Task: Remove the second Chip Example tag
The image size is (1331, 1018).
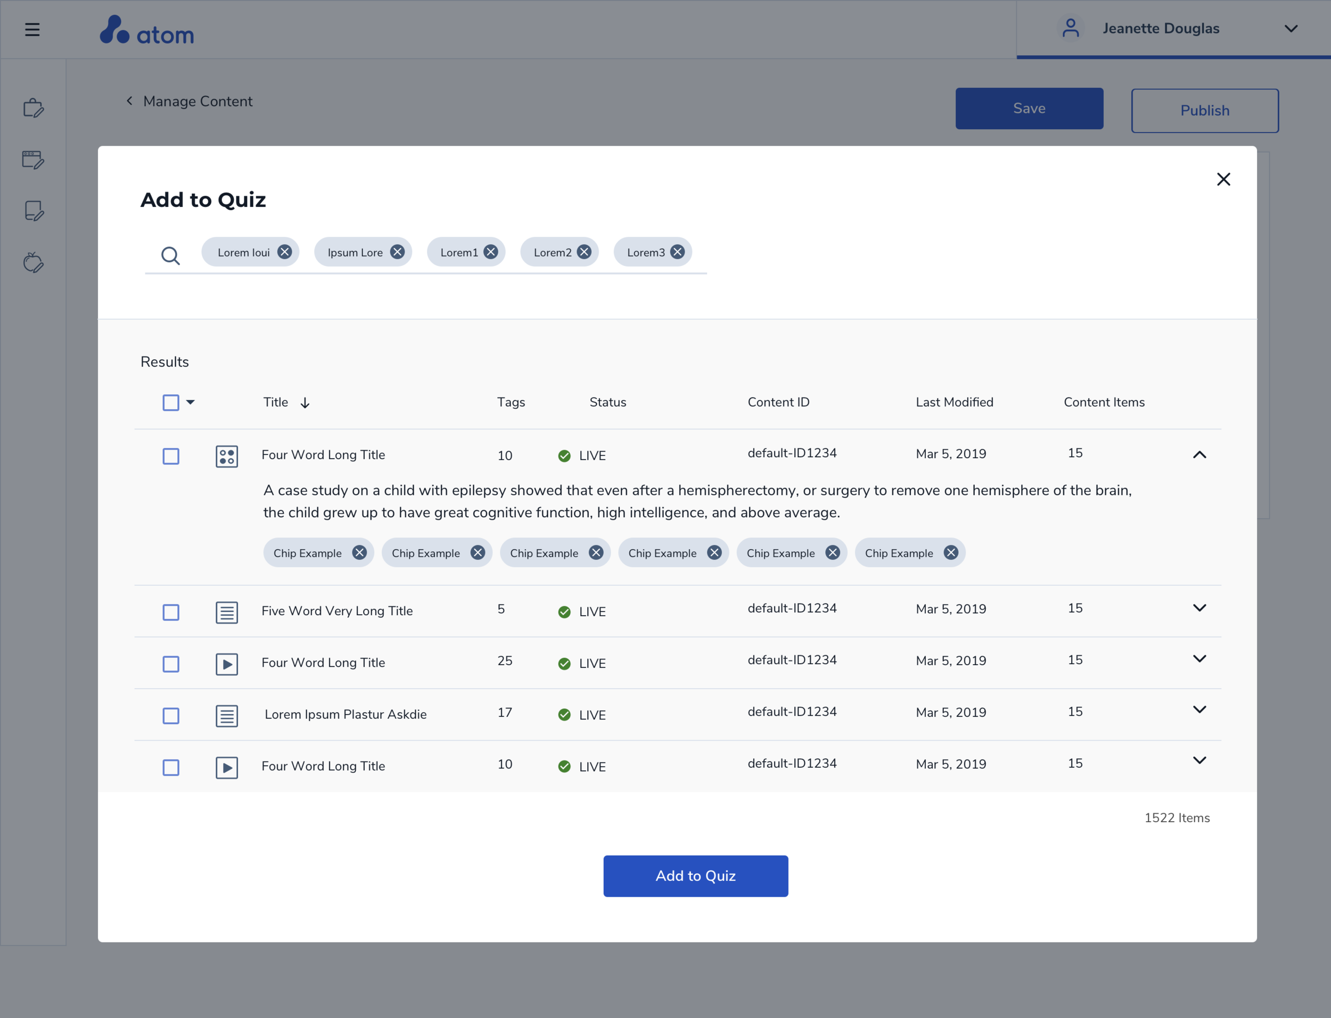Action: [478, 552]
